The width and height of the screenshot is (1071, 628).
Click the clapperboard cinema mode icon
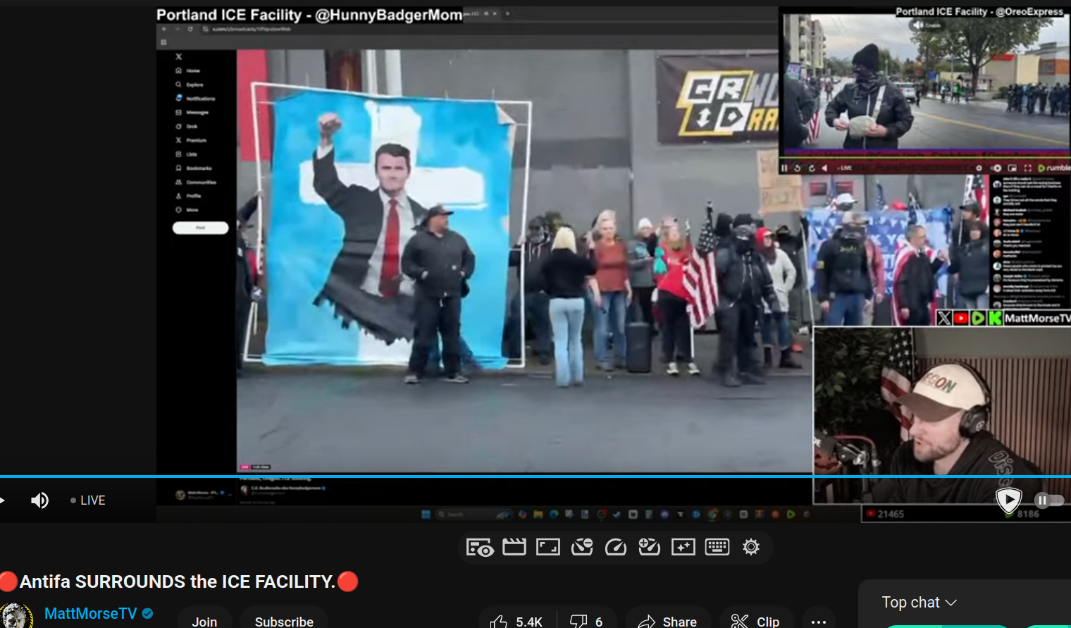pos(514,547)
